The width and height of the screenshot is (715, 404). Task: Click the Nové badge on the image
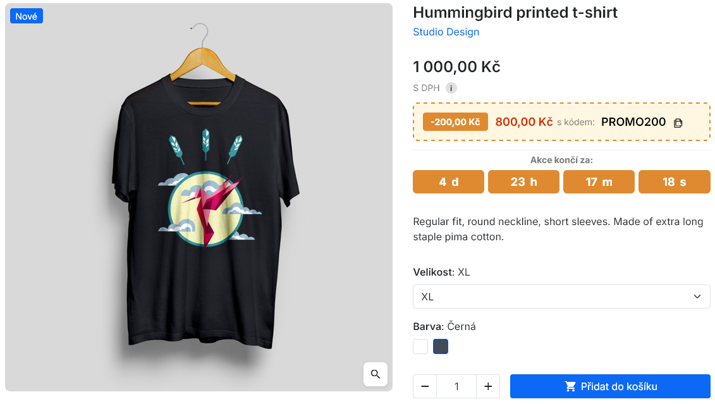point(27,16)
